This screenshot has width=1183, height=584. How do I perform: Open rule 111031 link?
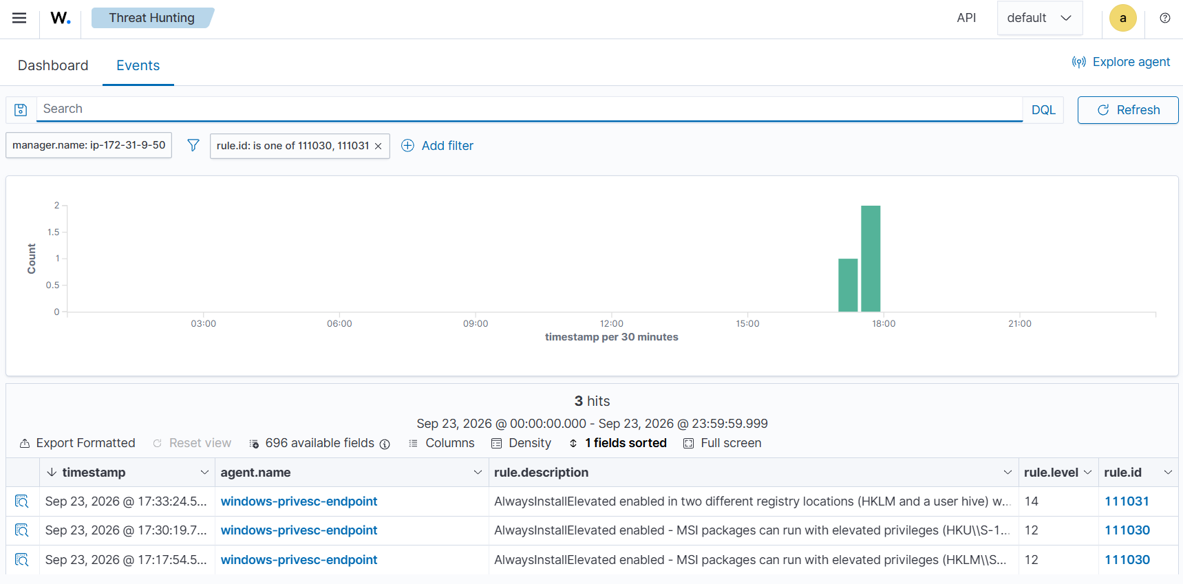[x=1127, y=501]
